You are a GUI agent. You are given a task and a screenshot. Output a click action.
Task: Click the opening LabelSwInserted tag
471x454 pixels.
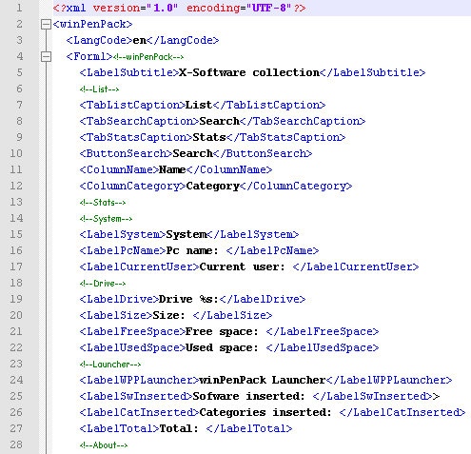(x=136, y=396)
